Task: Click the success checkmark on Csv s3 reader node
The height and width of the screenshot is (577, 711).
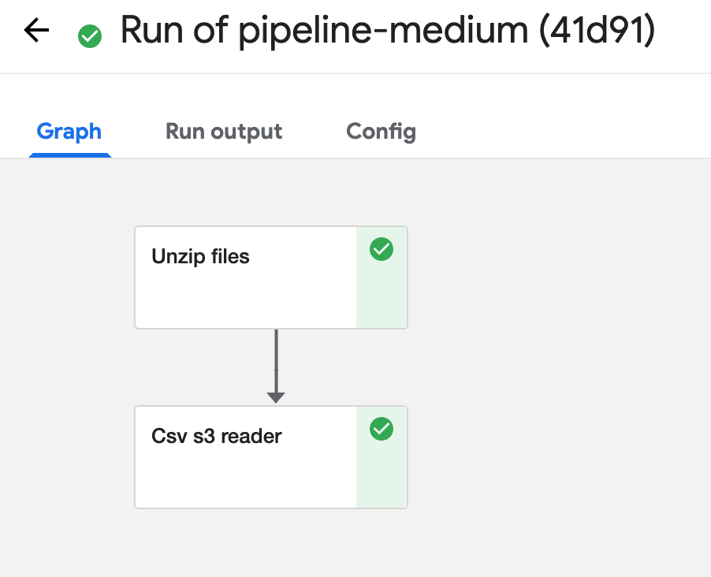Action: coord(382,429)
